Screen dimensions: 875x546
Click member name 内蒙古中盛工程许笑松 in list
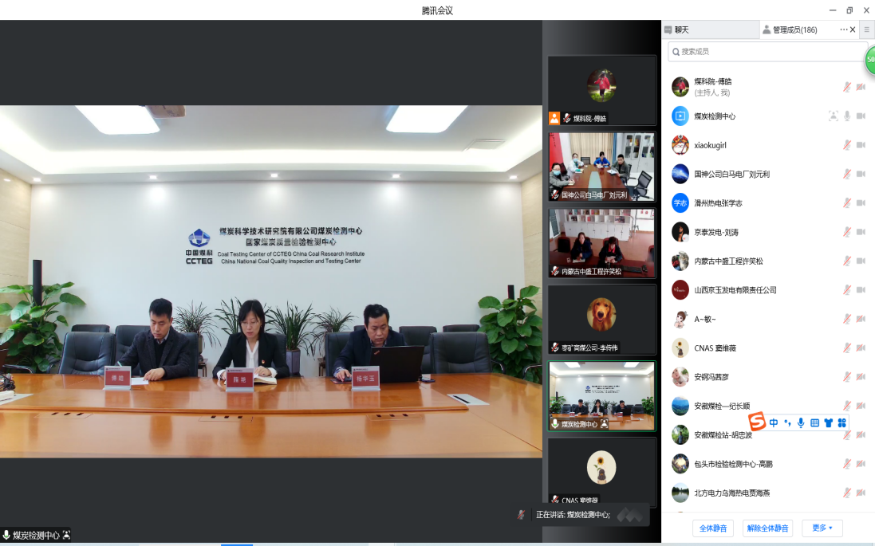click(x=728, y=261)
